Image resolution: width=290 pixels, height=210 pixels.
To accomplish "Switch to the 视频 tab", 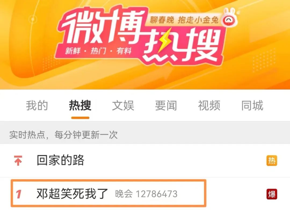I will pos(209,106).
